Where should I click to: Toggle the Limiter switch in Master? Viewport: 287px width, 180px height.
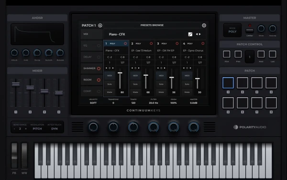coord(250,30)
